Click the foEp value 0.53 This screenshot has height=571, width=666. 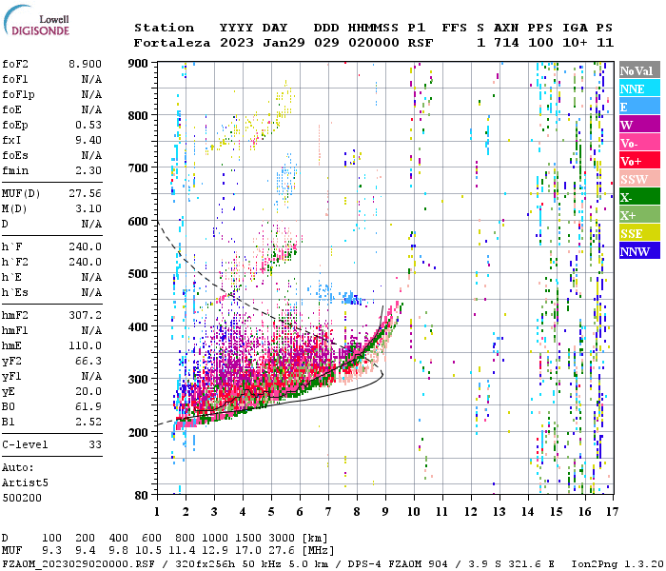pos(88,125)
